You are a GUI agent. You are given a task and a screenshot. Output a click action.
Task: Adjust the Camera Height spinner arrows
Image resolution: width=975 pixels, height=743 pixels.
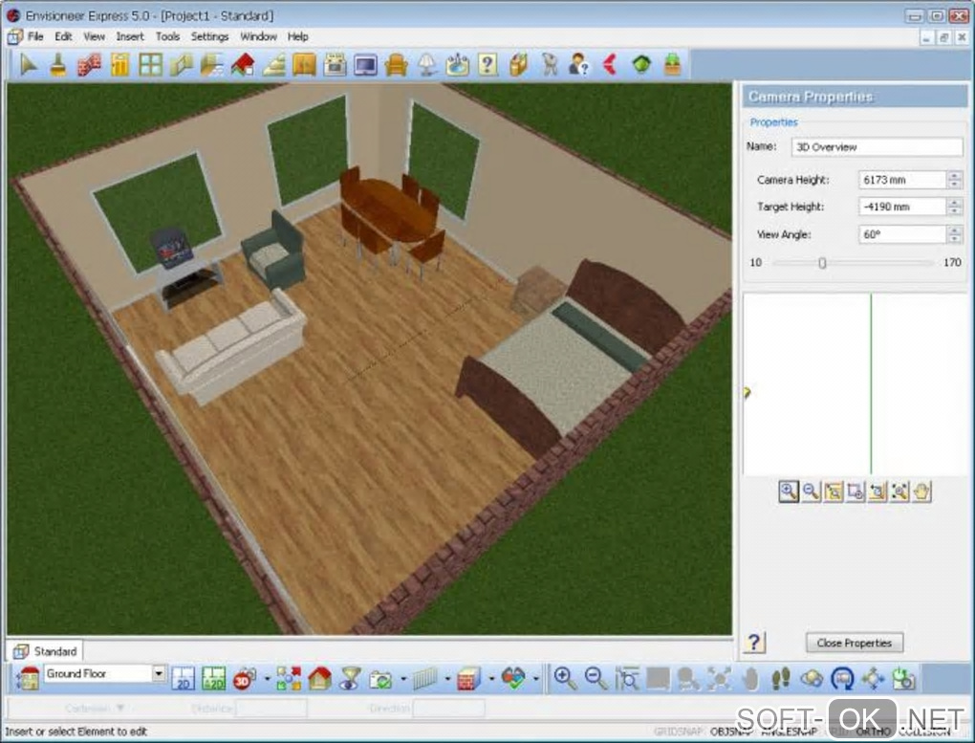(x=955, y=180)
